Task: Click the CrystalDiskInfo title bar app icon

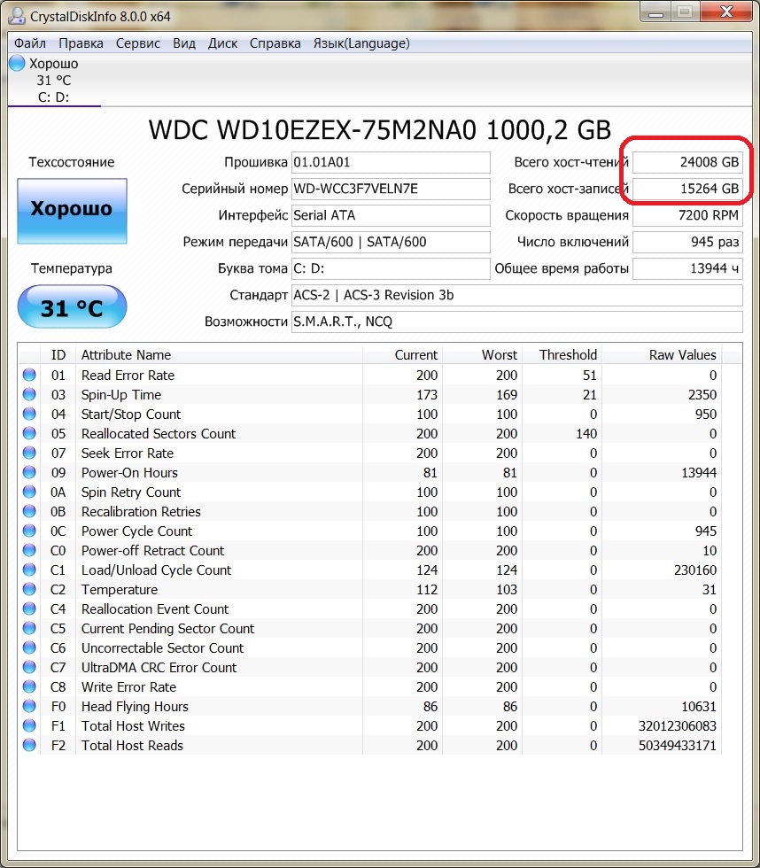Action: pos(17,16)
